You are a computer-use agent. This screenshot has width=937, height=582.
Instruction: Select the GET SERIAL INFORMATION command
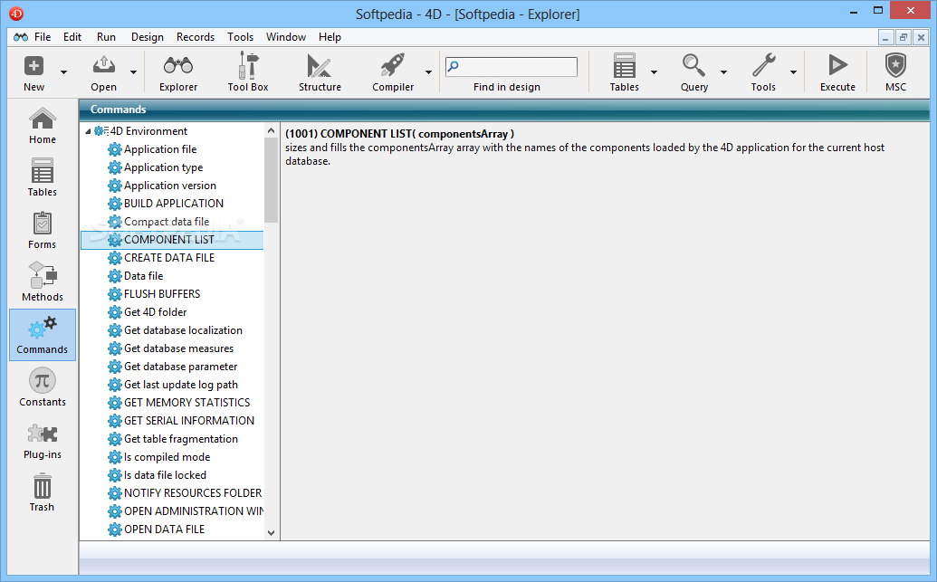pos(189,421)
